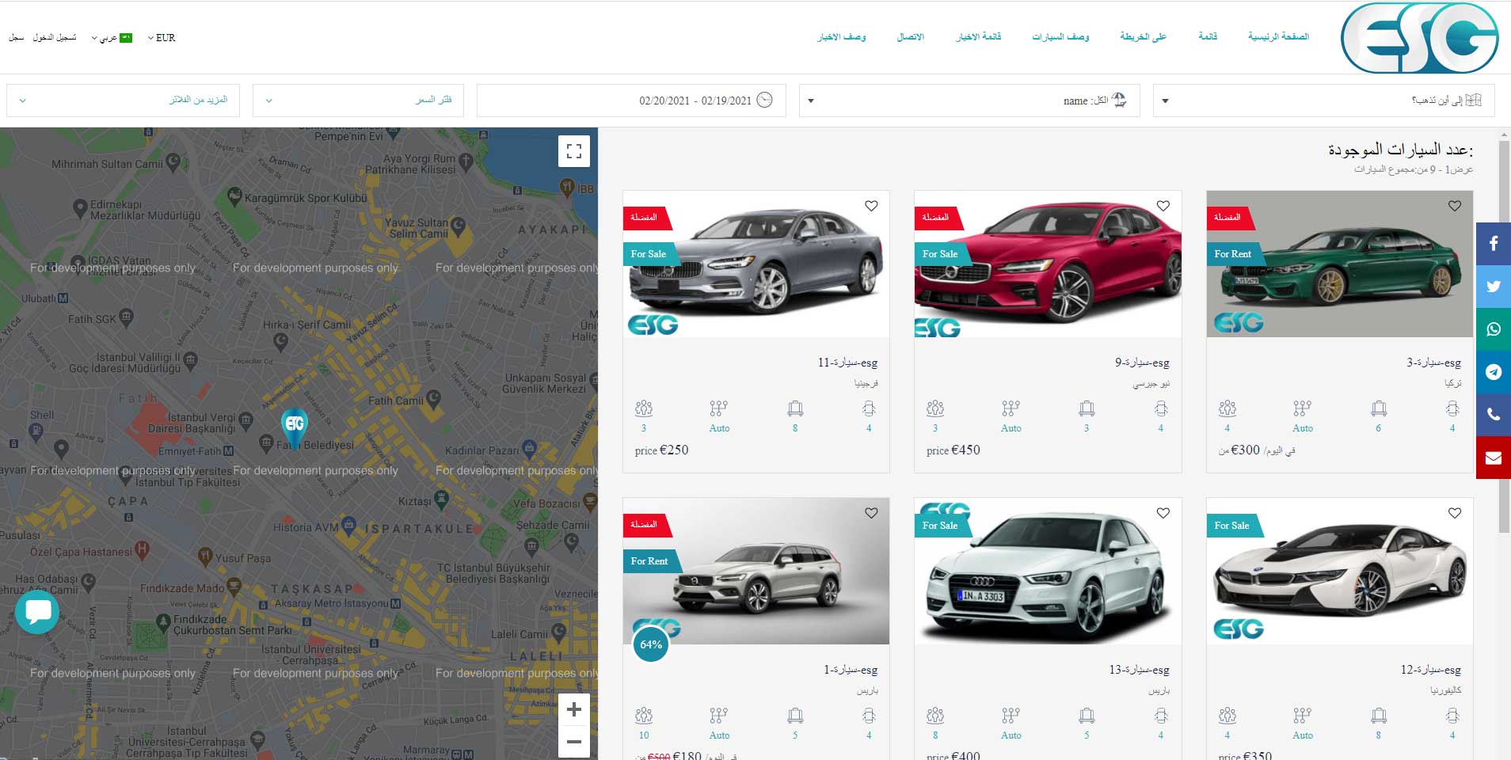Click the ESG map marker pin
1511x760 pixels.
pos(295,425)
